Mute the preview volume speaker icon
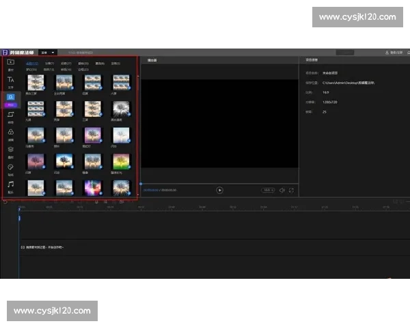This screenshot has width=410, height=328. (282, 190)
